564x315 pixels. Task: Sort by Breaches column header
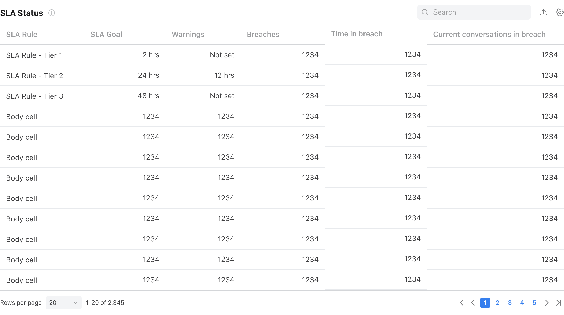pos(263,34)
